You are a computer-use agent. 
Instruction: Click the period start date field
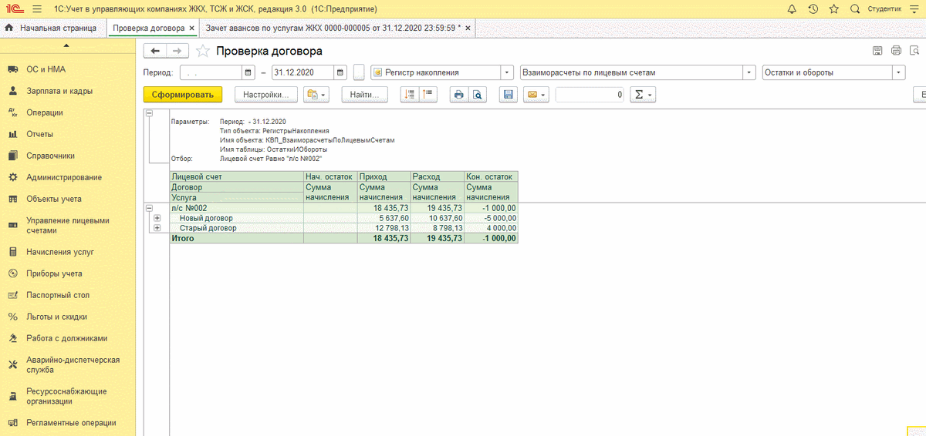coord(211,72)
